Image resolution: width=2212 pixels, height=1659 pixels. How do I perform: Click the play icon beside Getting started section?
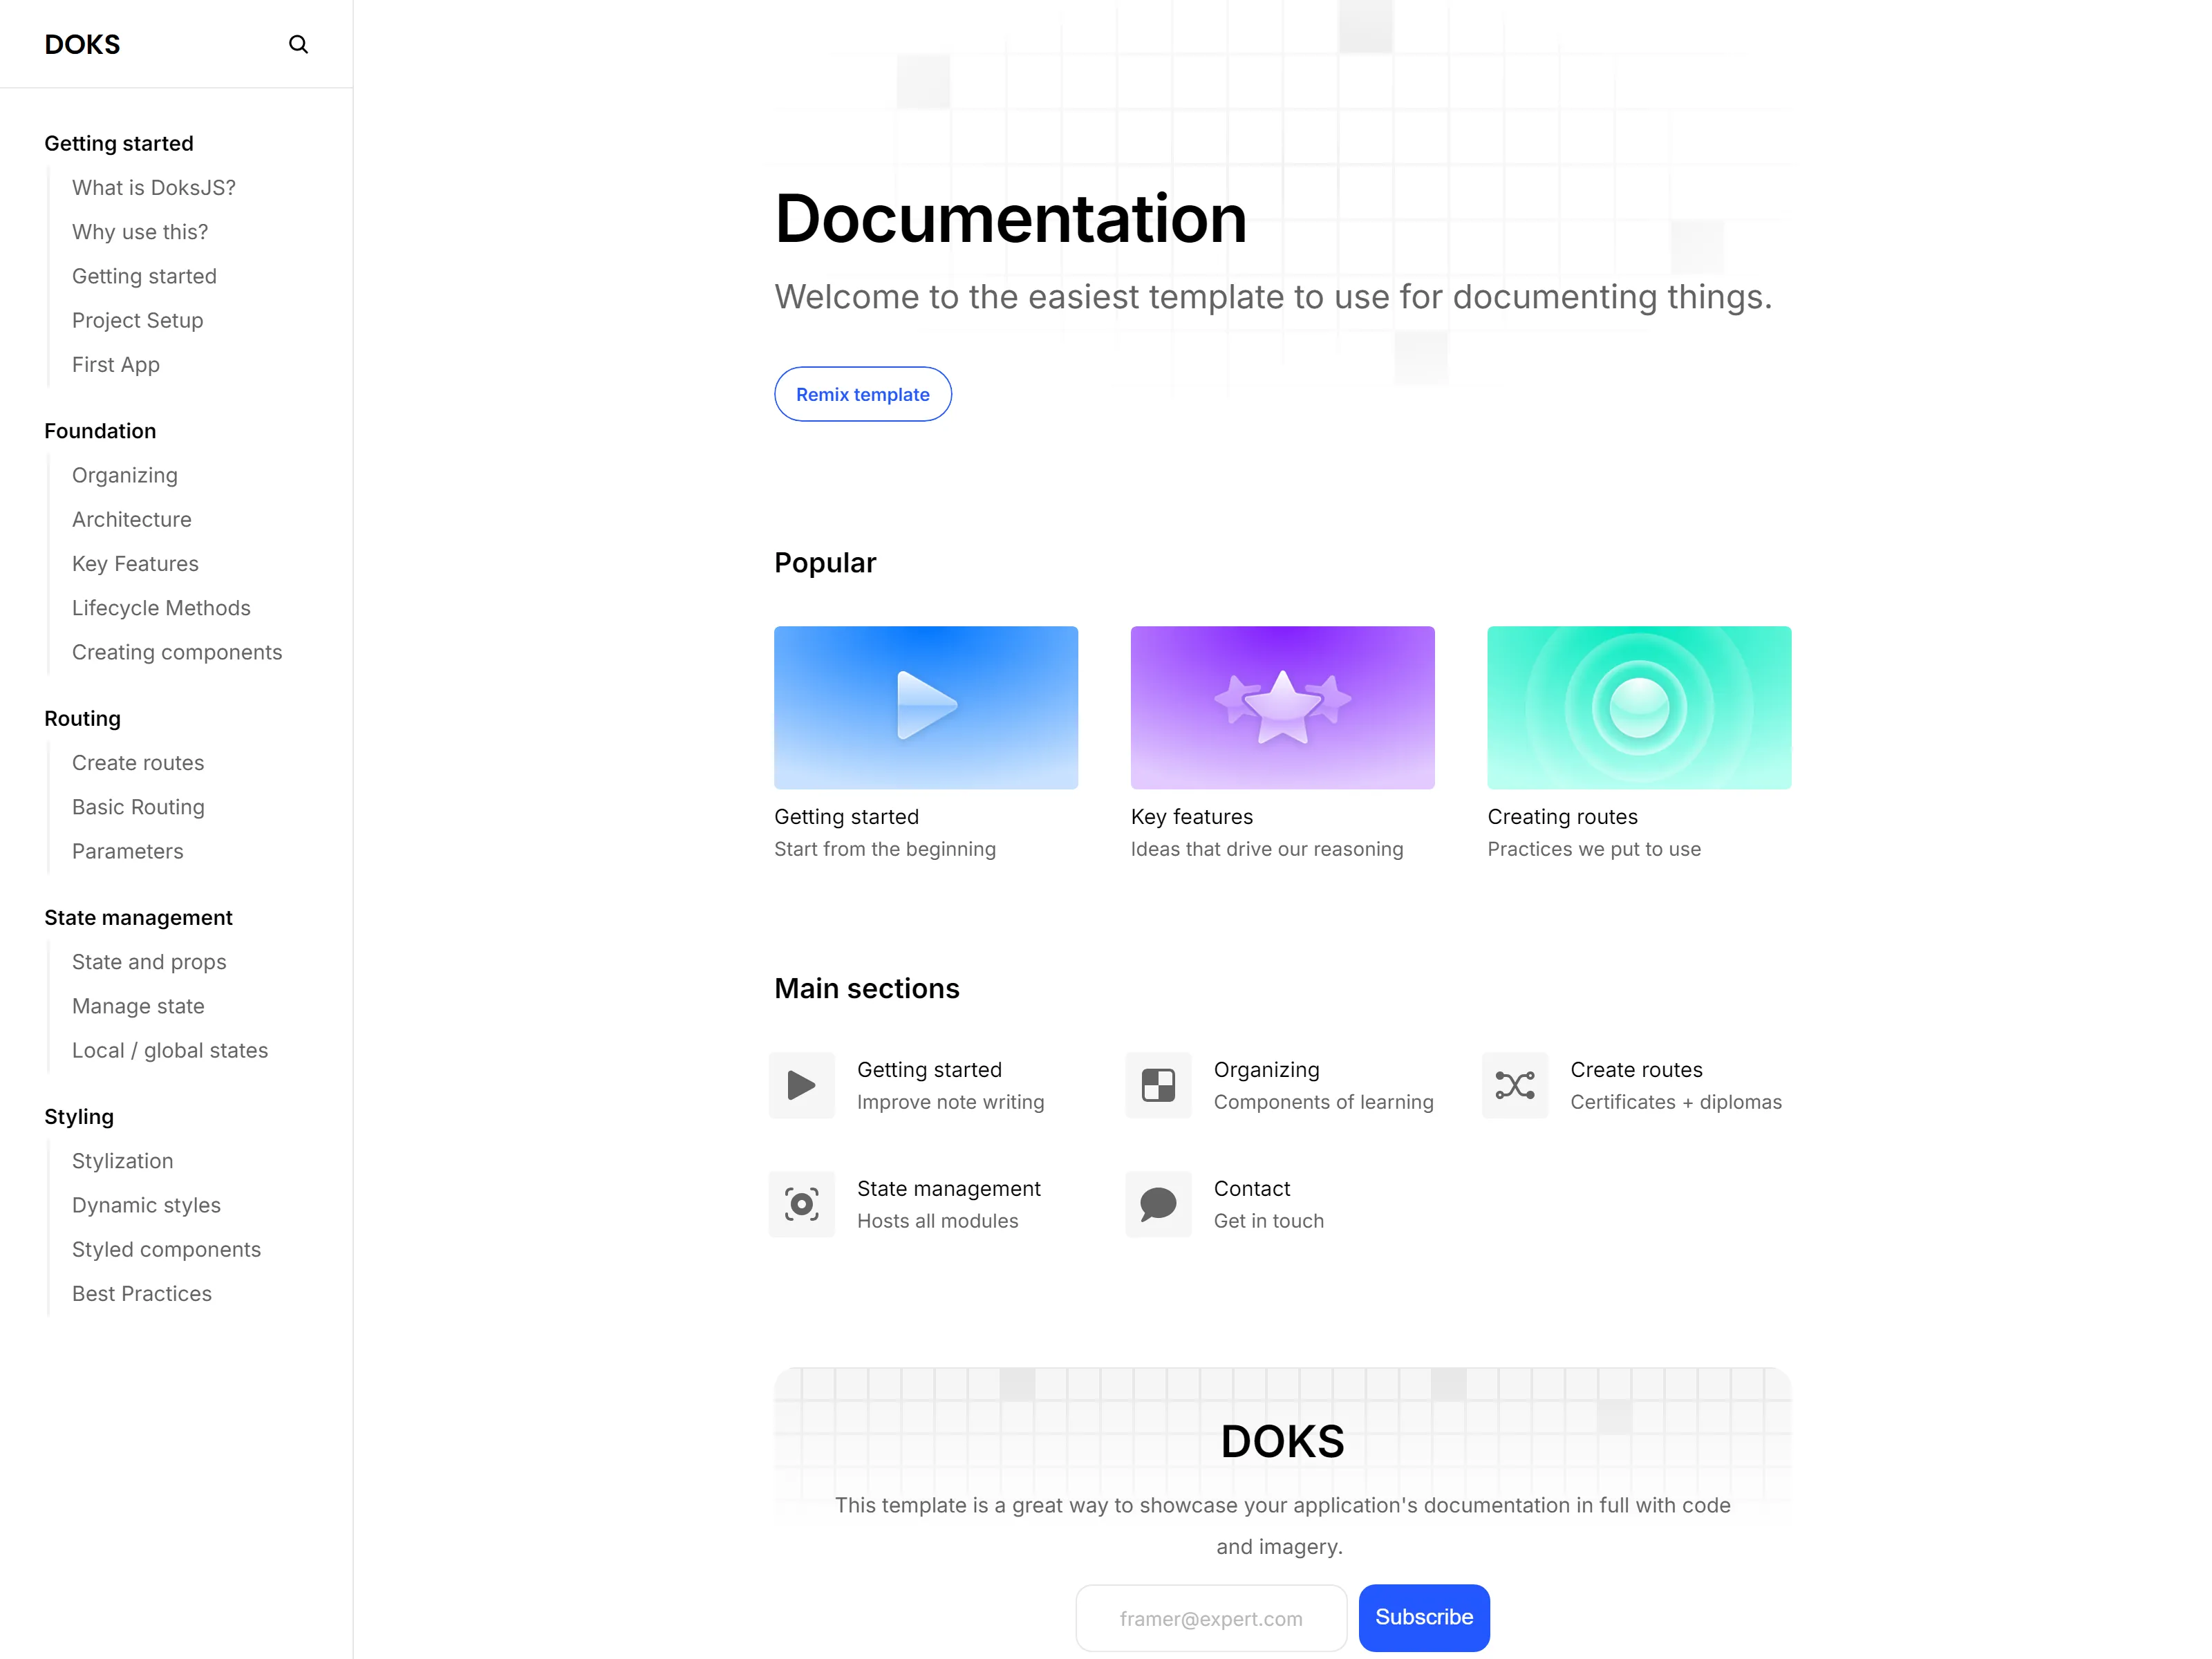pos(801,1085)
